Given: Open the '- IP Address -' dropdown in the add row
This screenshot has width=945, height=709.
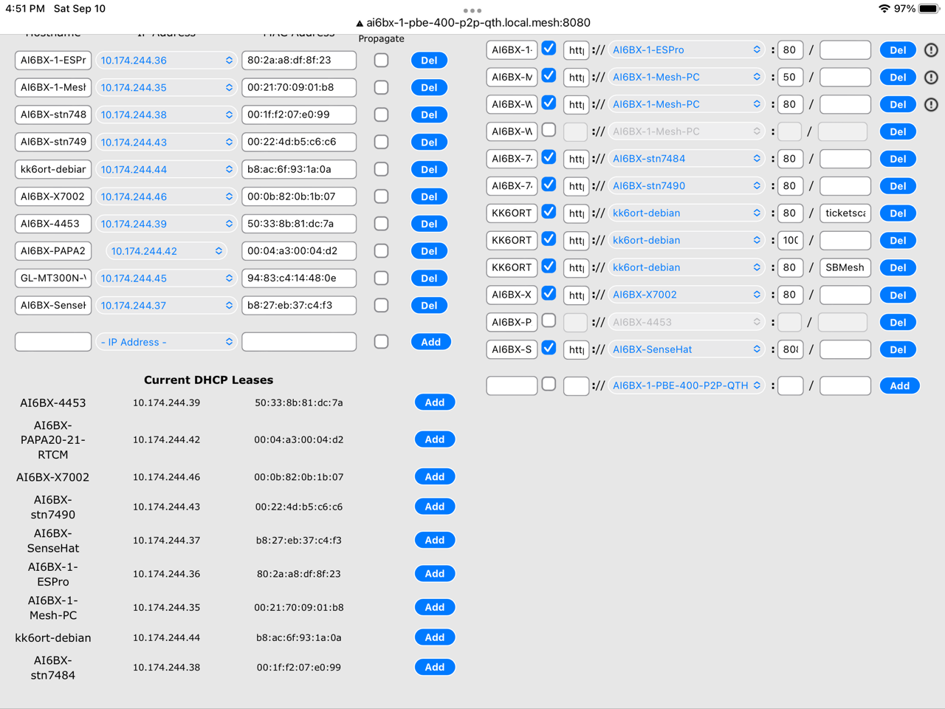Looking at the screenshot, I should tap(166, 341).
